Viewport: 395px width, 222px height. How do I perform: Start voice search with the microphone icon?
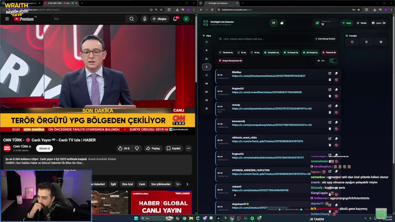point(144,19)
